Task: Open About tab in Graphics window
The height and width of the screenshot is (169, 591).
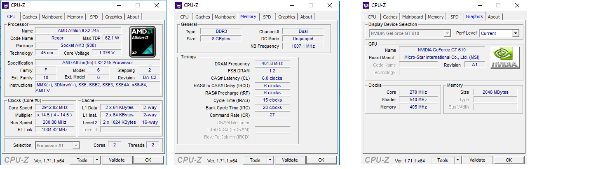Action: point(494,17)
